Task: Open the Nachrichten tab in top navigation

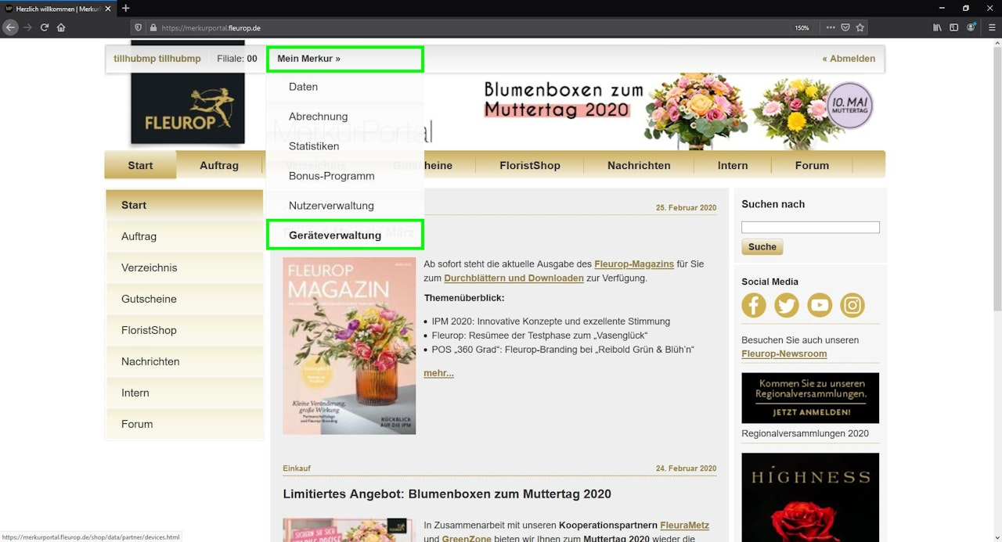Action: tap(639, 165)
